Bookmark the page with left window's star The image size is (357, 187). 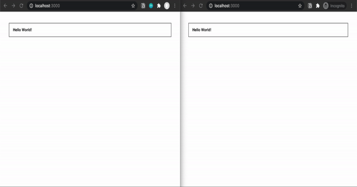point(133,6)
